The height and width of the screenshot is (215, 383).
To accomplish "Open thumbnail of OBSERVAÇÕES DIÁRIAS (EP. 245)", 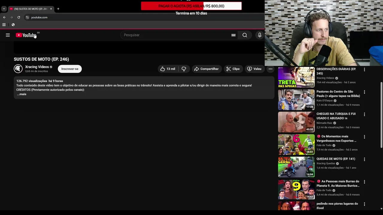I will [x=296, y=77].
